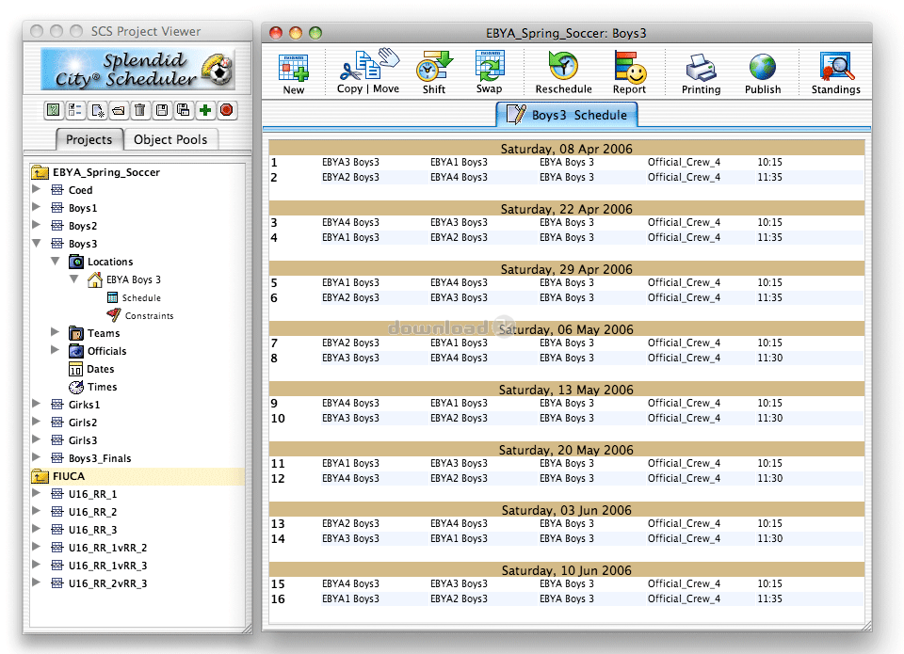904x654 pixels.
Task: Click the New schedule toolbar icon
Action: pos(294,73)
